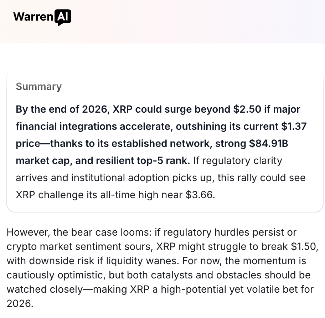Click the final "2026." at paragraph end
Screen dimensions: 325x318
[x=20, y=304]
